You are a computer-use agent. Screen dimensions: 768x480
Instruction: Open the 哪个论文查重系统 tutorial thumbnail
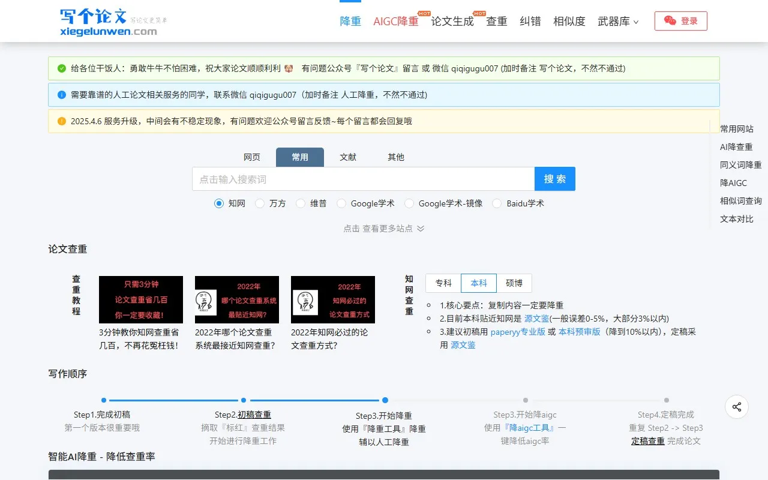(x=237, y=299)
